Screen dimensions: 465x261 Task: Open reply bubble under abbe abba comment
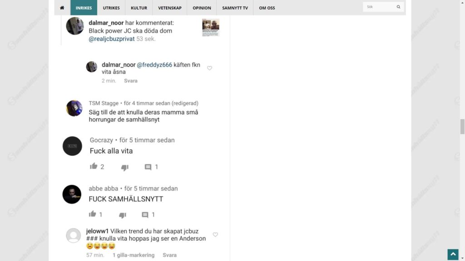click(145, 215)
